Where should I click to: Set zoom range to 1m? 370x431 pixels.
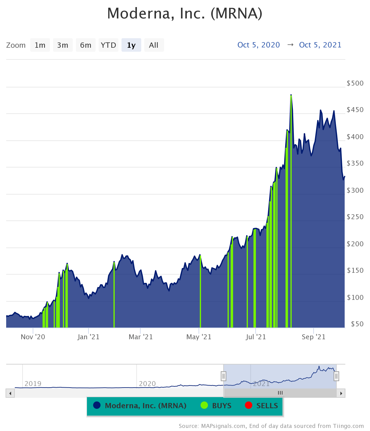click(40, 45)
